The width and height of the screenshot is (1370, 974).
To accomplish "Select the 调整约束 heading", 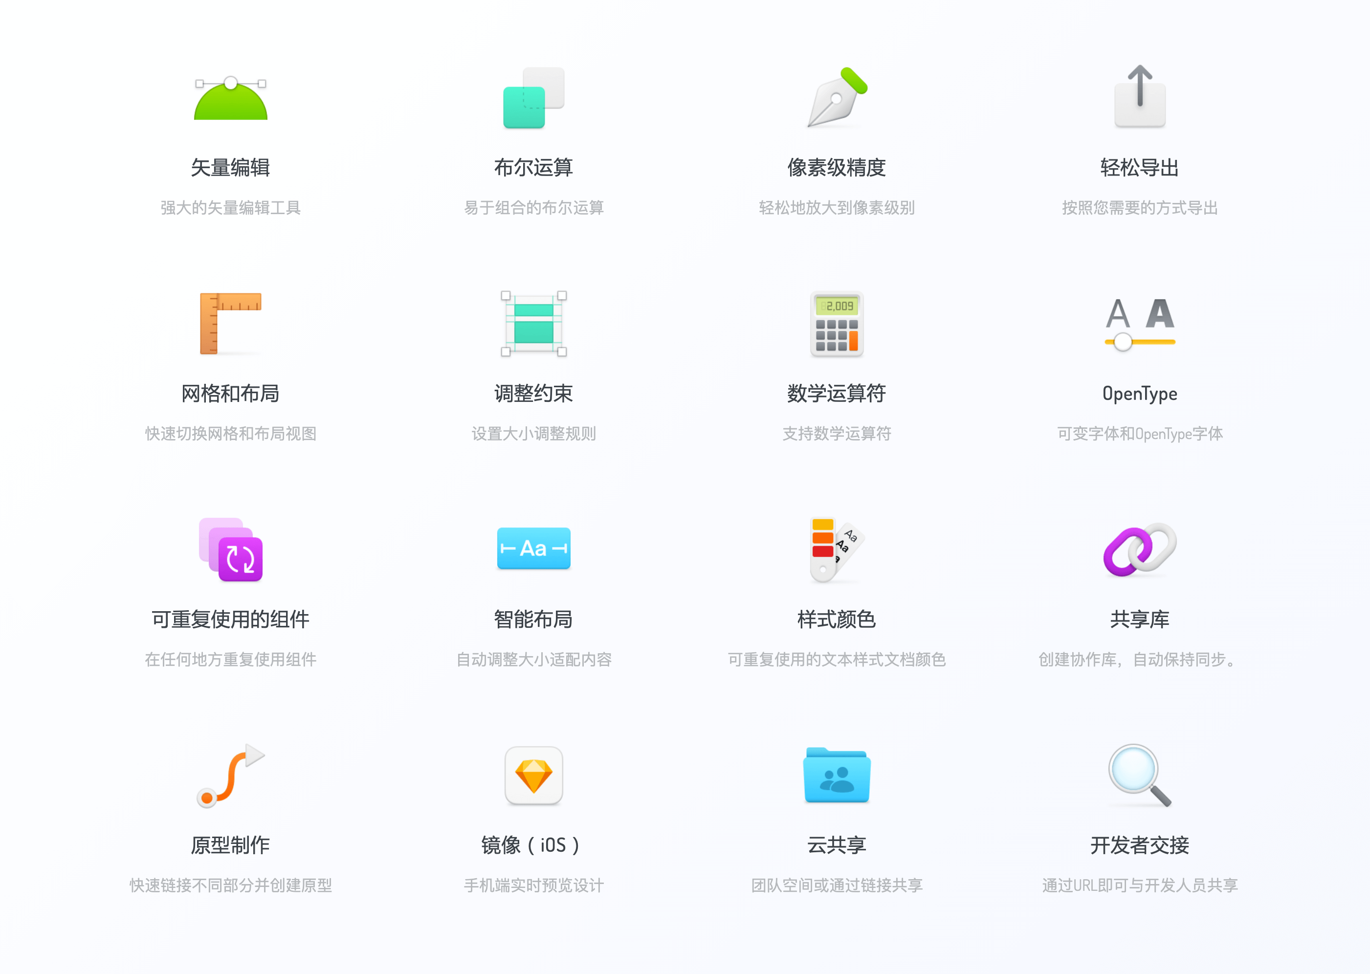I will [533, 394].
